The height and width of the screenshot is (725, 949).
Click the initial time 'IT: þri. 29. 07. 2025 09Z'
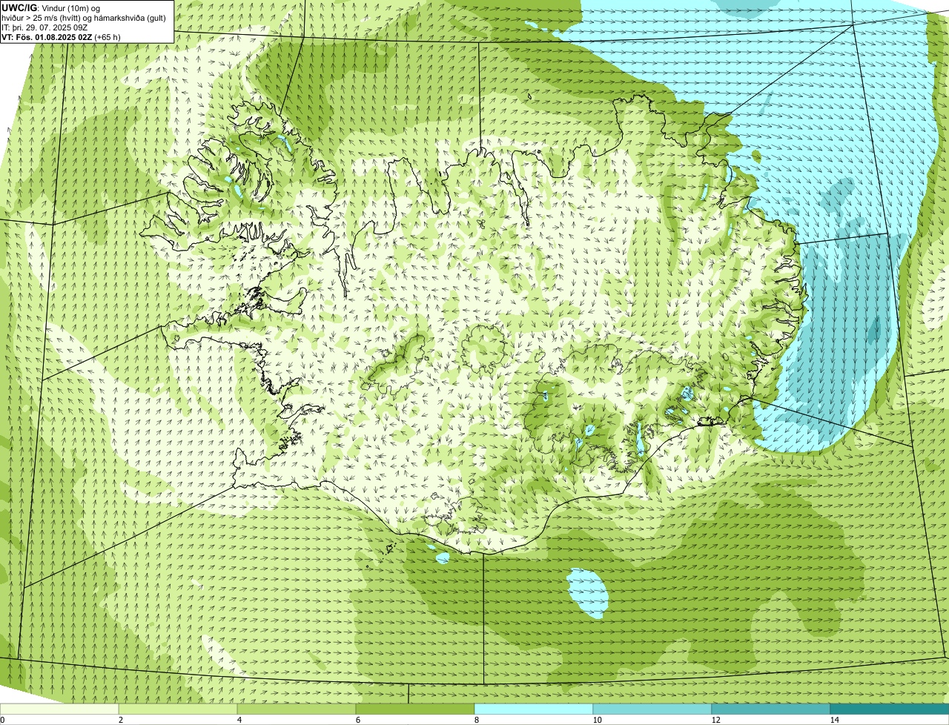click(x=46, y=27)
